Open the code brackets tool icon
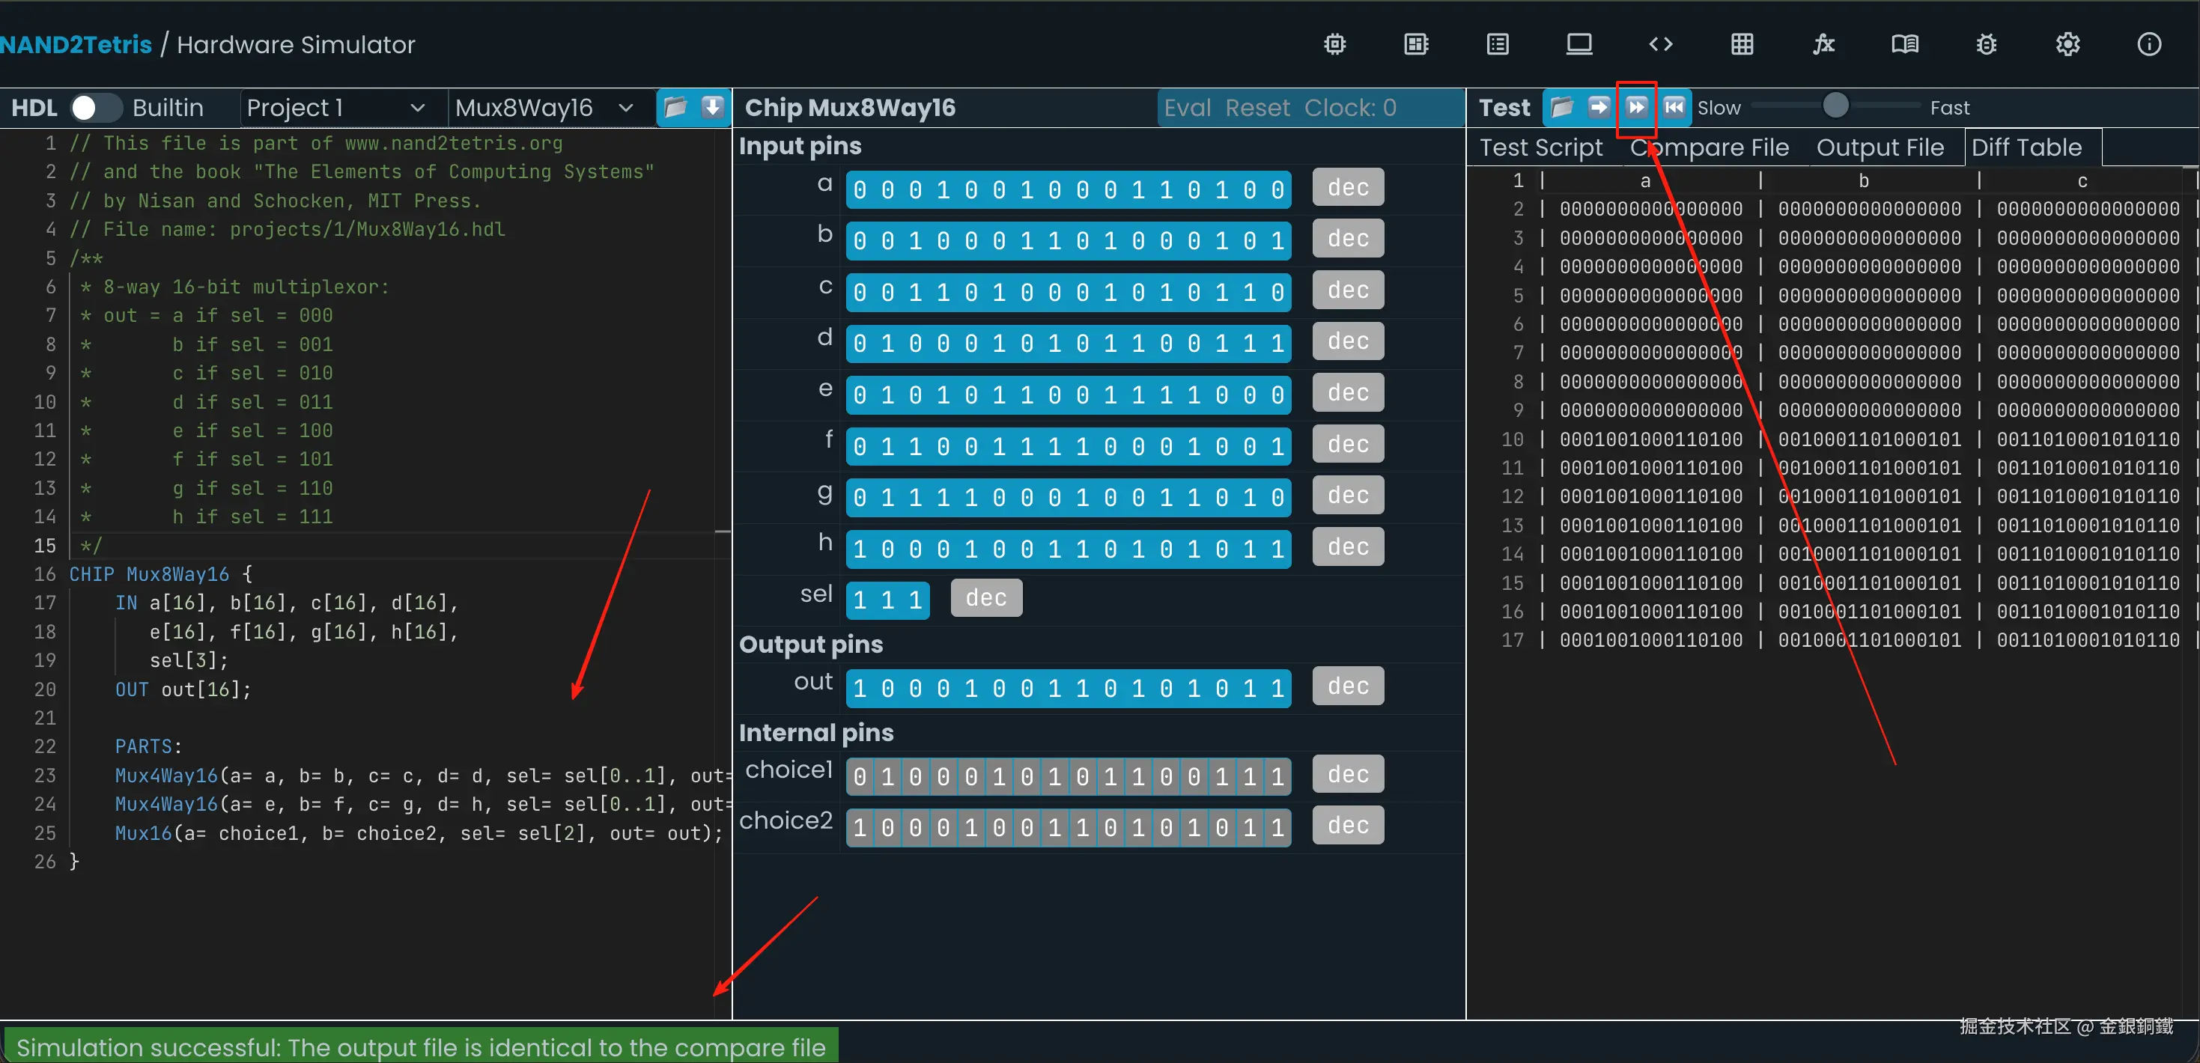This screenshot has width=2200, height=1063. [x=1660, y=43]
